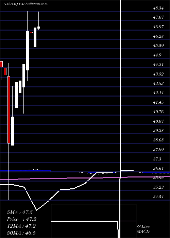Click the 37.3 price axis label
Image resolution: width=170 pixels, height=238 pixels.
[x=157, y=159]
